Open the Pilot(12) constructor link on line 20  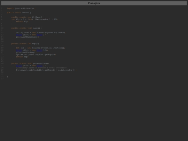39,50
